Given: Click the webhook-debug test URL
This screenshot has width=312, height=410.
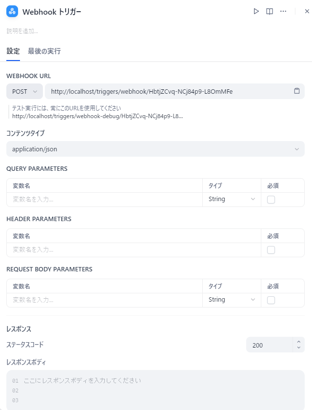Looking at the screenshot, I should click(x=97, y=116).
